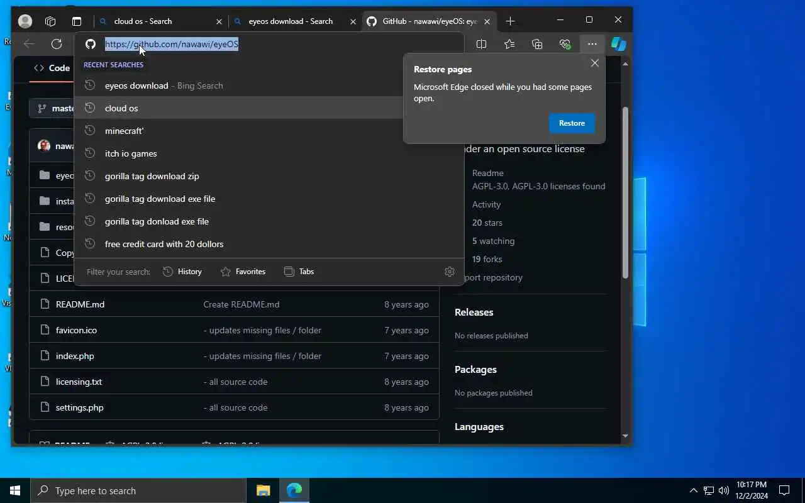Open search suggestion settings gear
The height and width of the screenshot is (503, 805).
(x=449, y=272)
